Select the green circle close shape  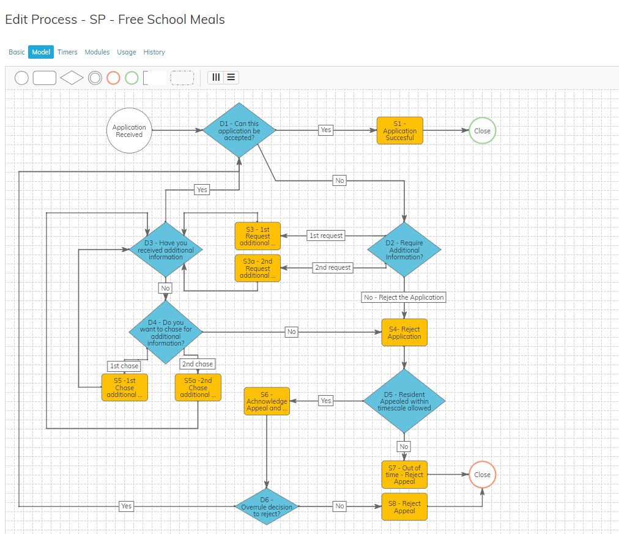tap(132, 78)
